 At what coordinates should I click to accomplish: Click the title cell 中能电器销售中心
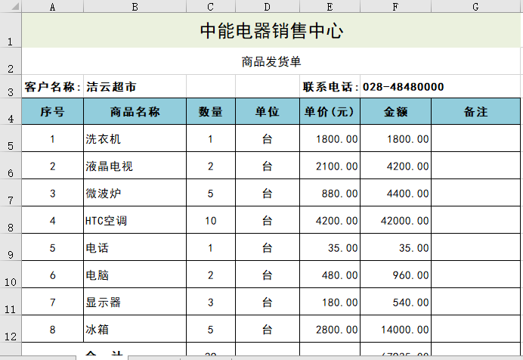tap(271, 31)
